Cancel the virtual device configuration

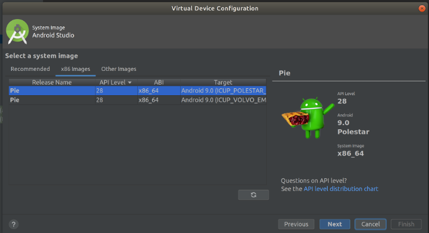(371, 224)
